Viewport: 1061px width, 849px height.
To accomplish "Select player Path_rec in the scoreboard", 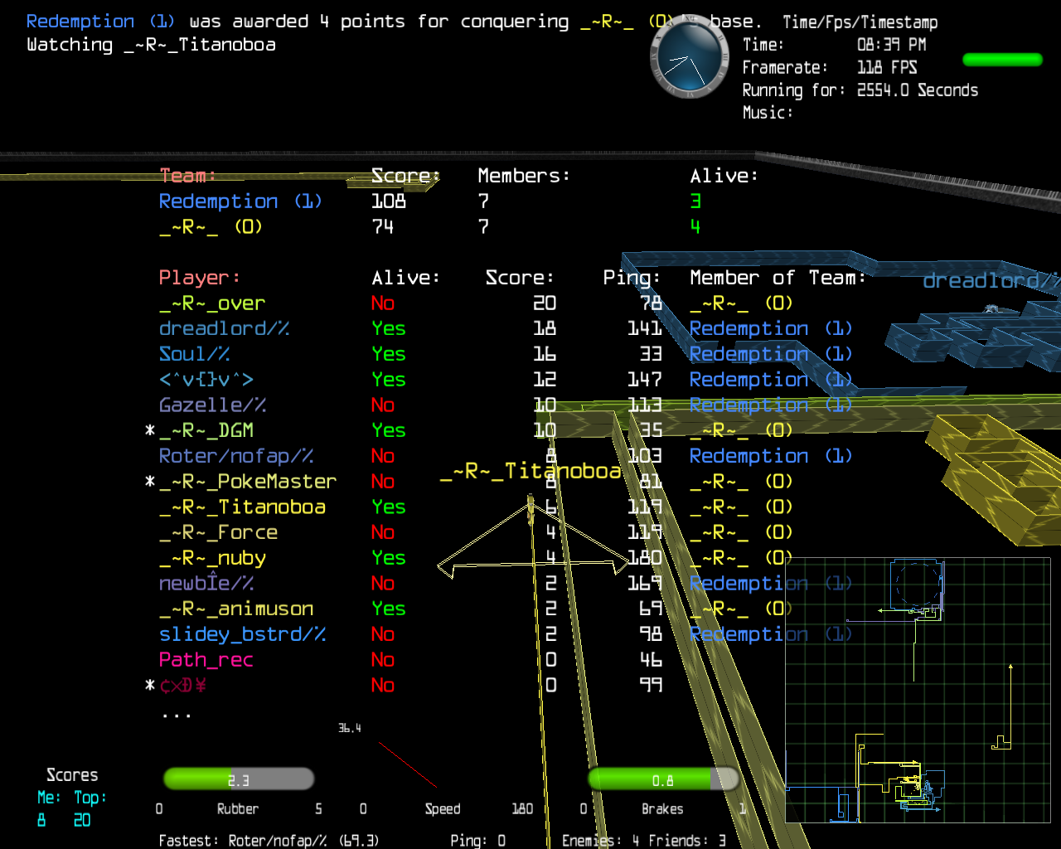I will (206, 660).
